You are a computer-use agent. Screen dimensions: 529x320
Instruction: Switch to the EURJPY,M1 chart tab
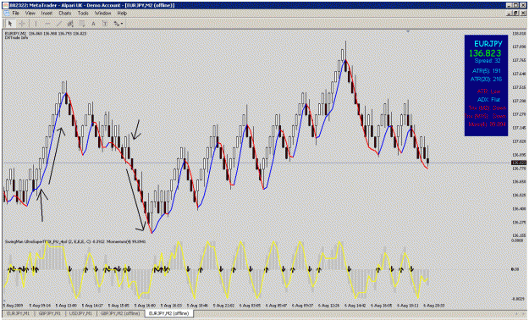click(x=18, y=313)
